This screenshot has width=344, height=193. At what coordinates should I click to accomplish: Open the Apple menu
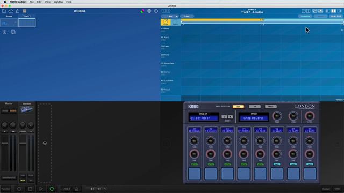[x=5, y=2]
